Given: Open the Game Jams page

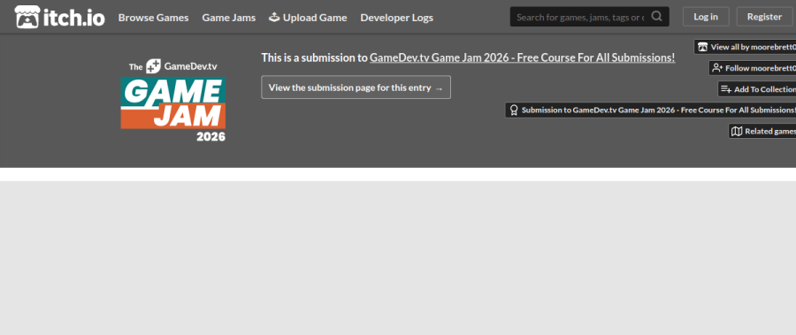Looking at the screenshot, I should pos(228,18).
